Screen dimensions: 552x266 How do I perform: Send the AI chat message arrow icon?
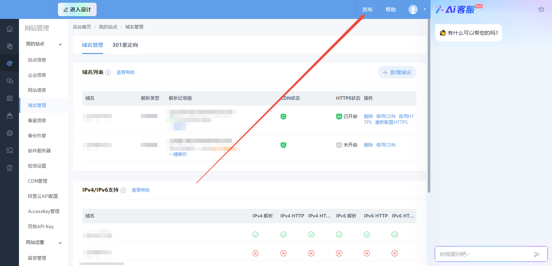click(x=537, y=254)
